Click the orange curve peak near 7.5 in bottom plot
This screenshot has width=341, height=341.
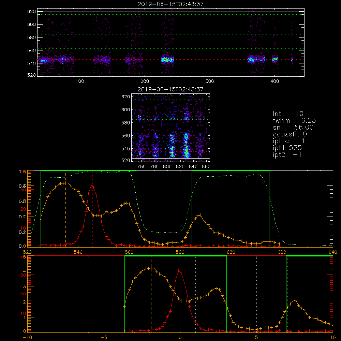tap(295, 300)
